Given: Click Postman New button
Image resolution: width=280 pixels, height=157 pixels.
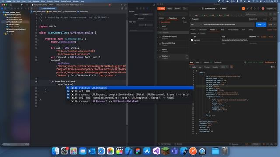Looking at the screenshot, I should coord(161,9).
